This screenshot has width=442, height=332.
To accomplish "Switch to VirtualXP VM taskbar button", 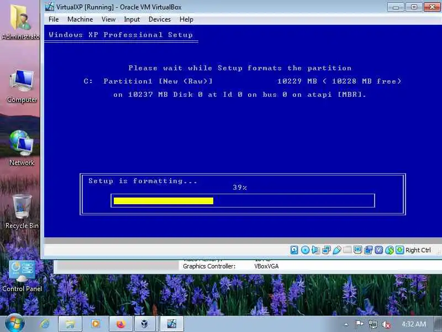I will (x=171, y=324).
